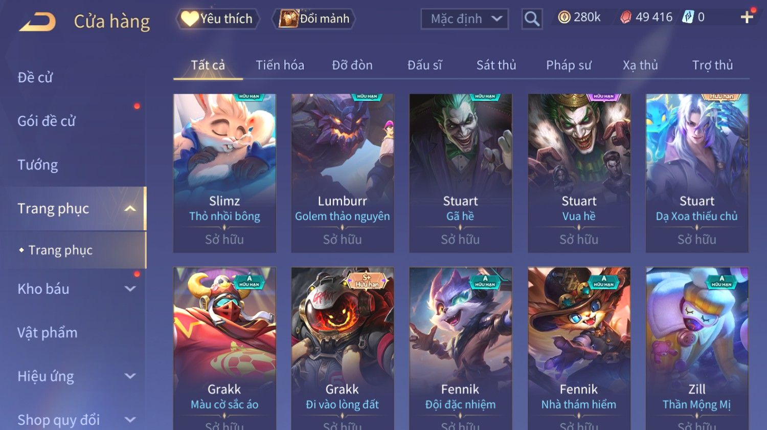This screenshot has width=767, height=430.
Task: Switch to the Pháp sư tab
Action: 569,65
